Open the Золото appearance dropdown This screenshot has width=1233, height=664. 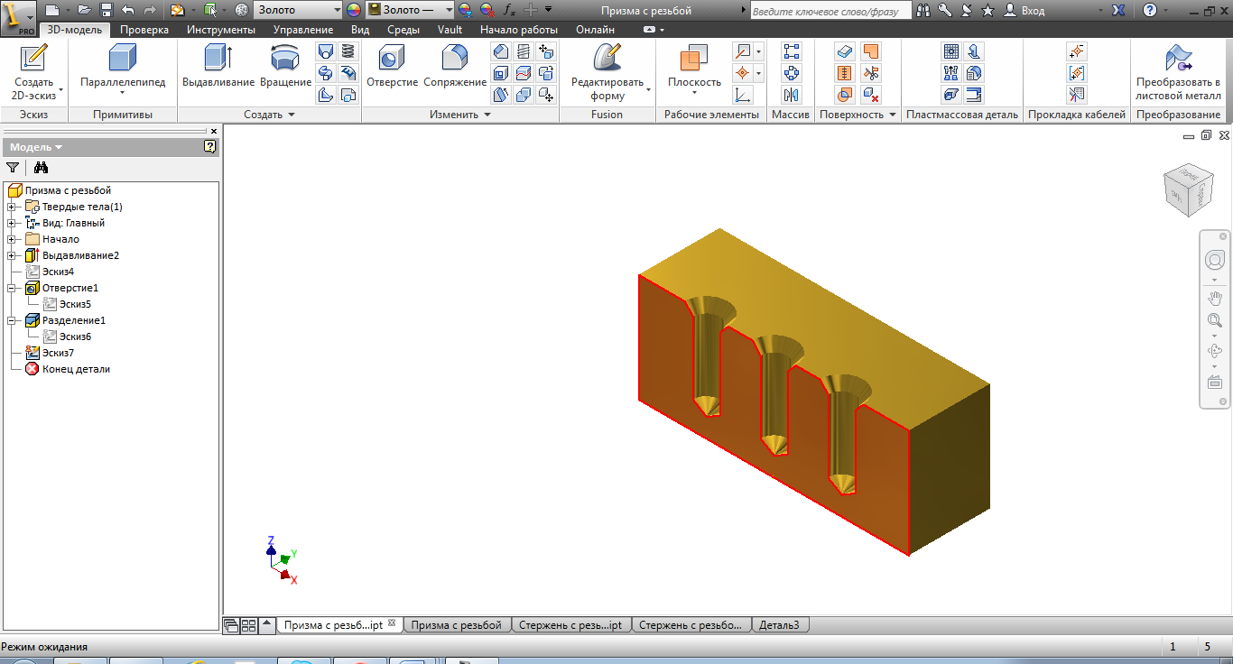449,10
